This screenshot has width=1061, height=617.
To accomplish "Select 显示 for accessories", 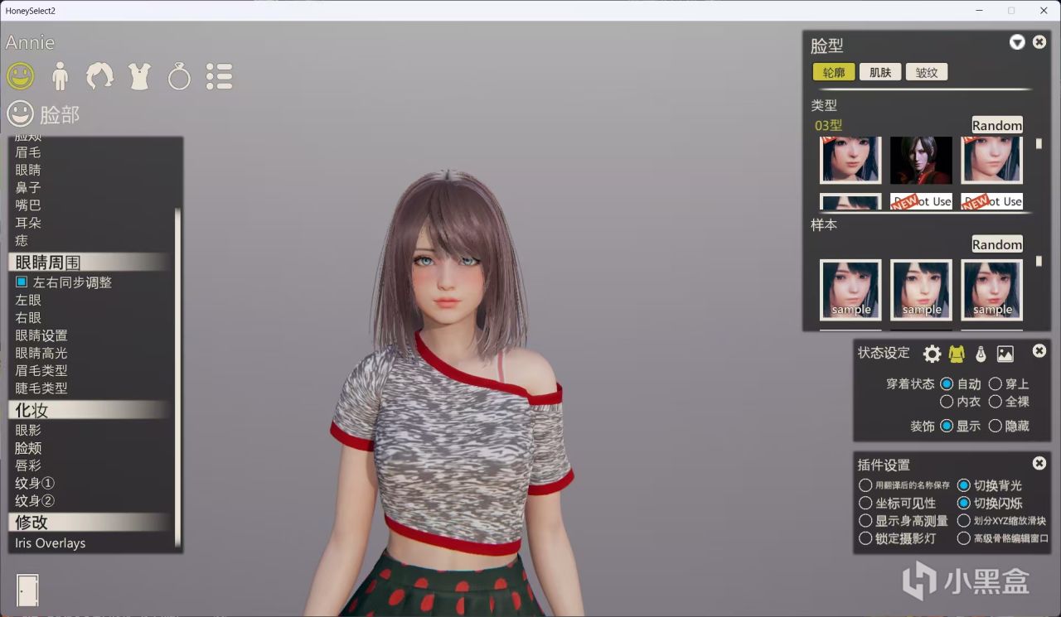I will (947, 426).
